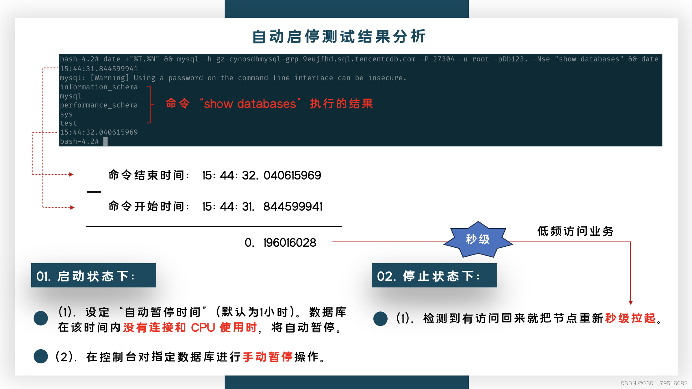692x389 pixels.
Task: Select end timestamp 15:44:32.040615969 in terminal
Action: (99, 132)
